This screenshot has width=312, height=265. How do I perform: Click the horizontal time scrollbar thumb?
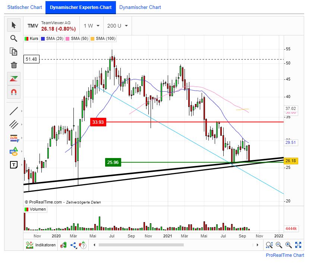141,245
